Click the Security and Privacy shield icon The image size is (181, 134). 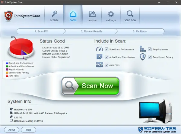click(143, 57)
